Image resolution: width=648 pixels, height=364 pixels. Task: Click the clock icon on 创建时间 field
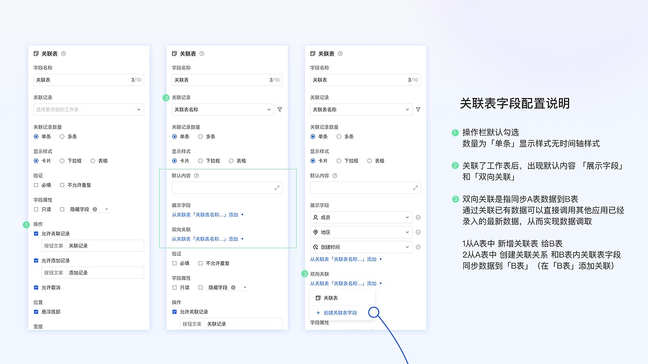tap(315, 247)
